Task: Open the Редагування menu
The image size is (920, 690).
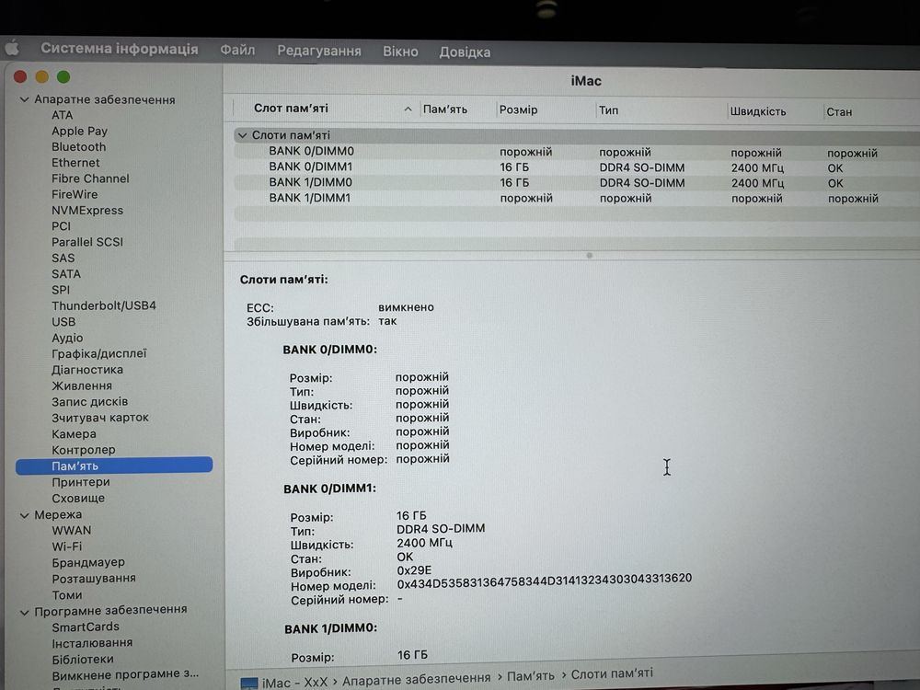Action: coord(319,51)
